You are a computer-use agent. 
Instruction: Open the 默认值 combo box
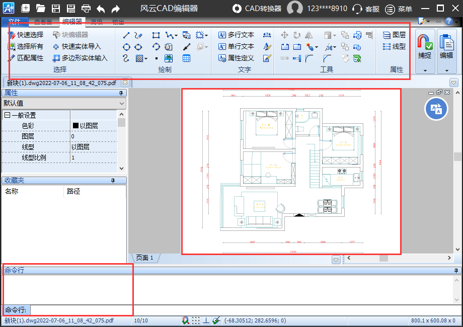pyautogui.click(x=64, y=103)
